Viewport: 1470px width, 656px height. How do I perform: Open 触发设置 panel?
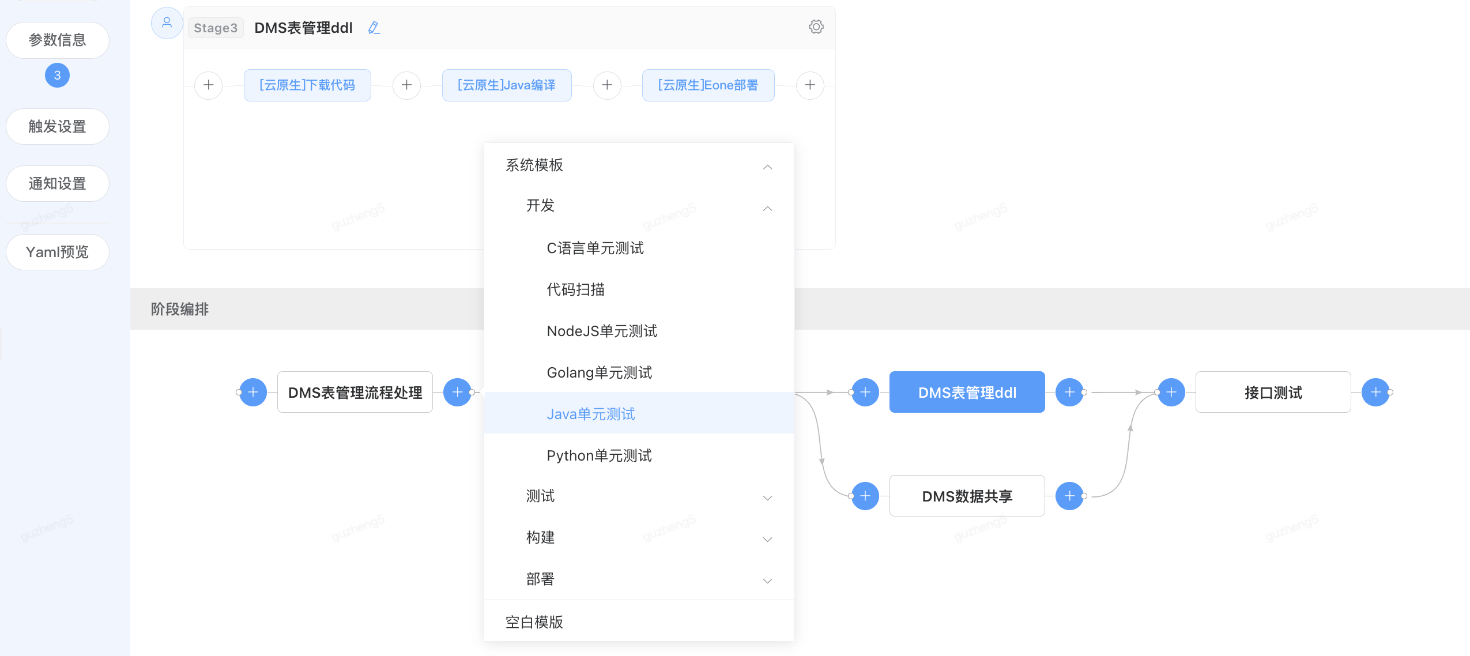point(58,127)
